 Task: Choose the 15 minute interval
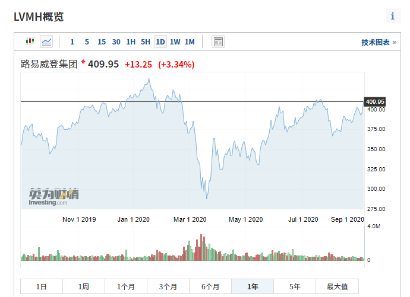[102, 42]
